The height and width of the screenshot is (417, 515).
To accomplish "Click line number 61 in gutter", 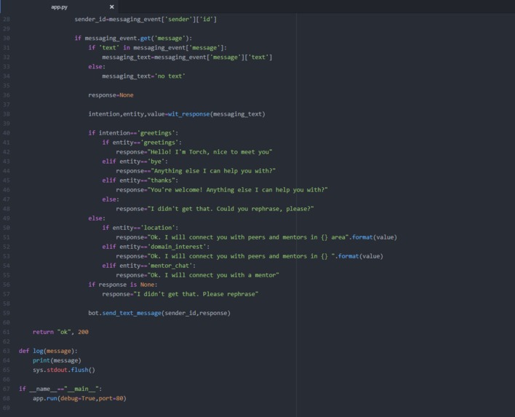I will (7, 332).
